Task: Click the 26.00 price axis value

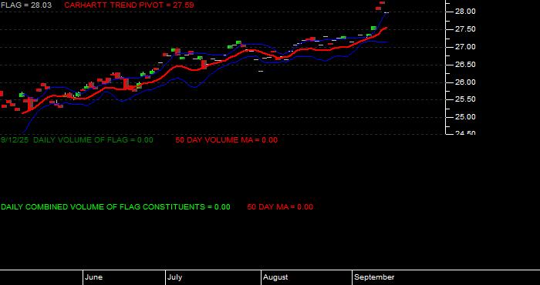Action: click(x=465, y=82)
